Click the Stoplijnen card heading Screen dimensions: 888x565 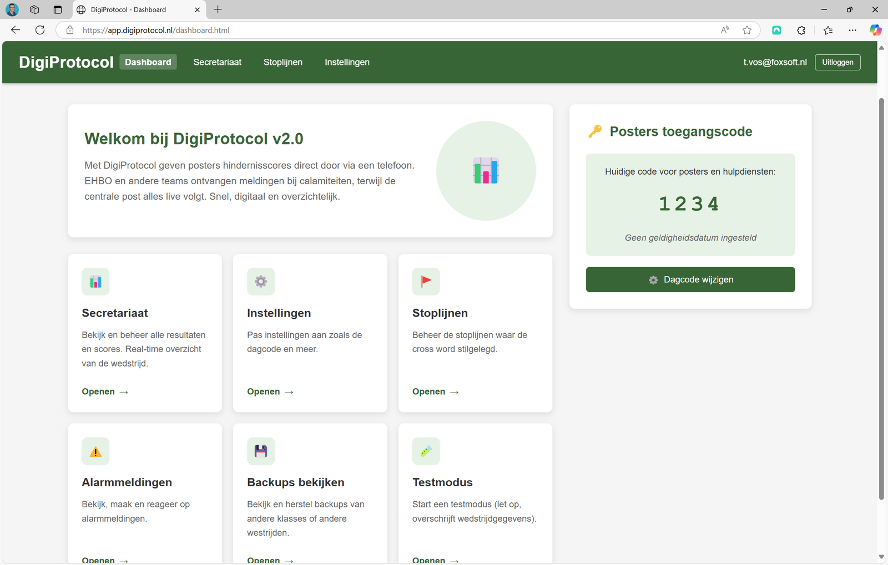click(x=440, y=313)
